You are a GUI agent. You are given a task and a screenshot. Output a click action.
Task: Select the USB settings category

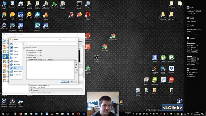(x=16, y=68)
